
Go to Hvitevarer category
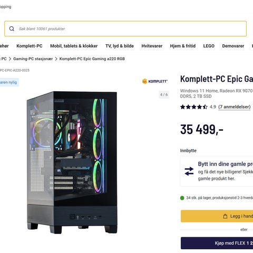click(152, 46)
